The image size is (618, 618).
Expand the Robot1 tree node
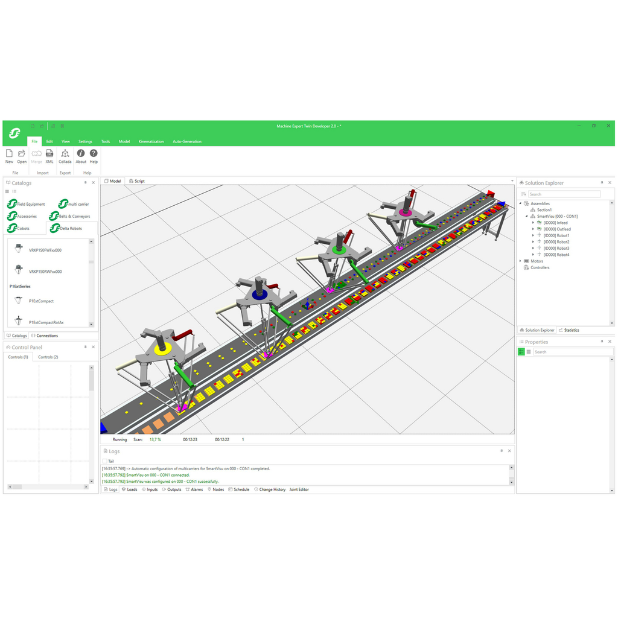click(532, 235)
